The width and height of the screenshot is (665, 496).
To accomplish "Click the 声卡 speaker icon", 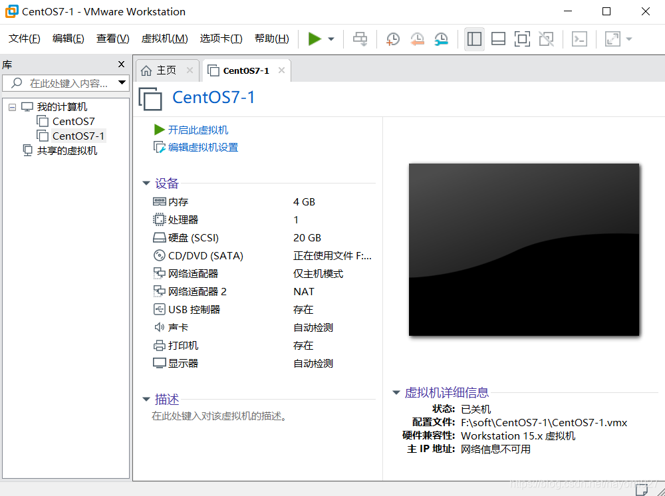I will point(159,327).
